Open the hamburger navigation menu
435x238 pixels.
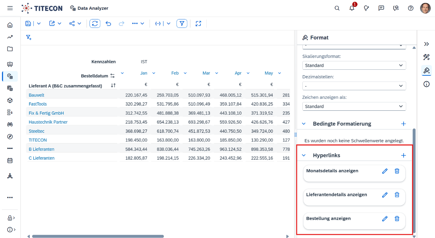pyautogui.click(x=10, y=8)
